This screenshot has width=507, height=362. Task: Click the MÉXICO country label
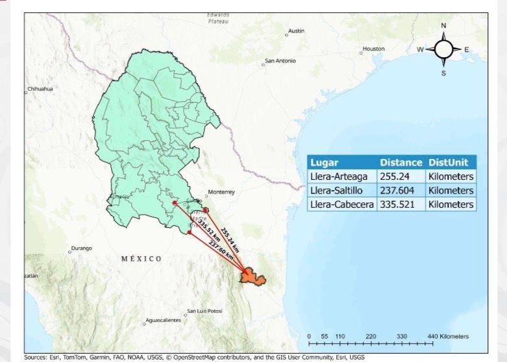click(141, 259)
